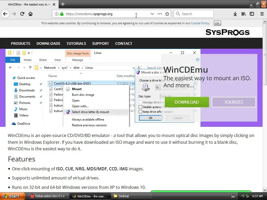Open the browser home page icon
The image size is (267, 200).
coord(31,14)
